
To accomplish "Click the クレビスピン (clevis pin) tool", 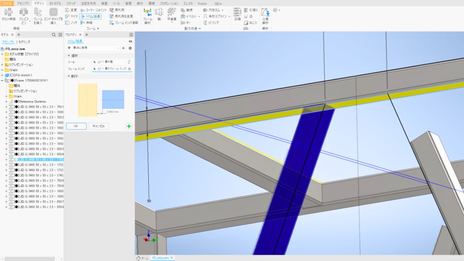I will tap(24, 16).
